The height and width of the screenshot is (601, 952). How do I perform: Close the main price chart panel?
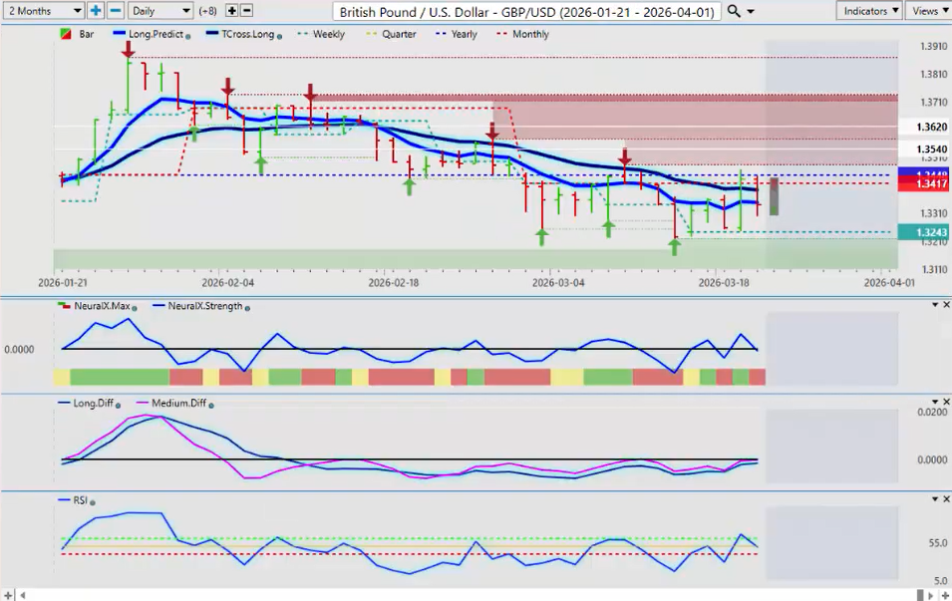coord(945,33)
